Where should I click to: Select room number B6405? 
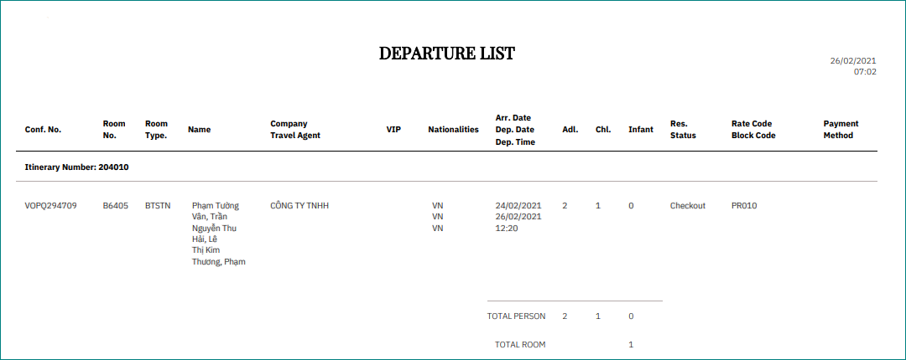[x=116, y=205]
